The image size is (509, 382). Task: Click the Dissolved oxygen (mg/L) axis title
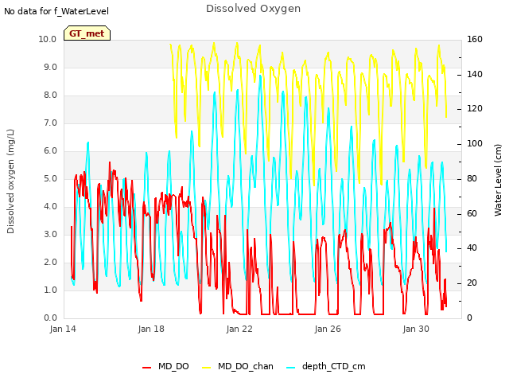pos(10,181)
